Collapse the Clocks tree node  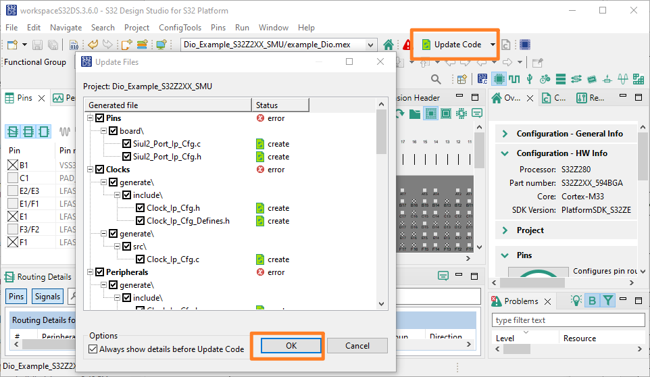90,170
